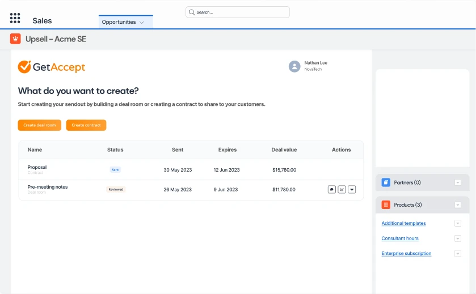Click the $15,780.00 deal value
Image resolution: width=476 pixels, height=294 pixels.
(x=284, y=170)
